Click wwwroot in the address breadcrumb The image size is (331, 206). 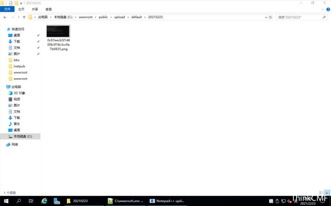[86, 17]
